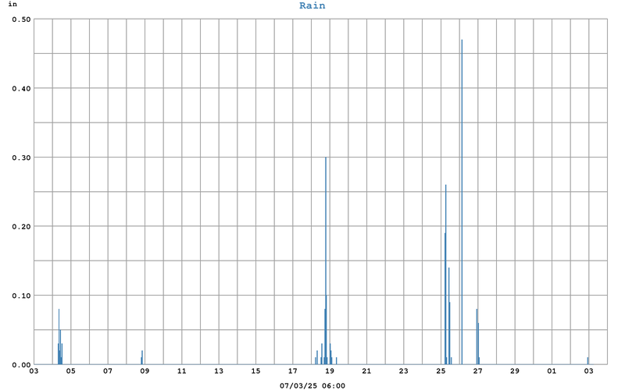
Task: Click the 0.30 y-axis label
Action: coord(21,158)
